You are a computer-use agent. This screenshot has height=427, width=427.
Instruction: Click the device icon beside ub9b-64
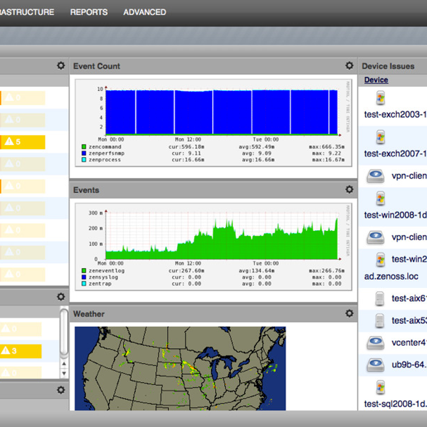pyautogui.click(x=375, y=365)
